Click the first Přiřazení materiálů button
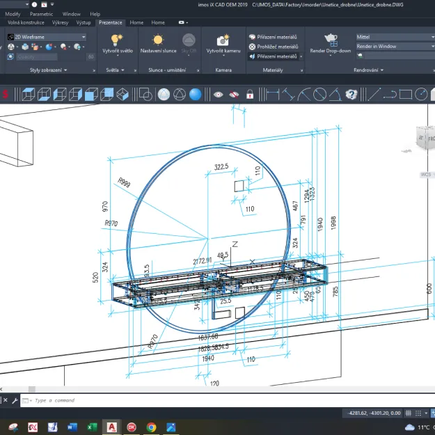The image size is (435, 435). click(273, 37)
